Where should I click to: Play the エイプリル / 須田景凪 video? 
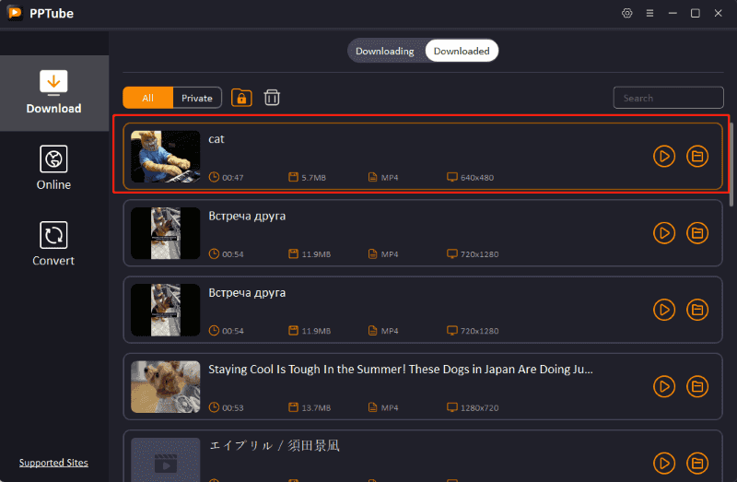664,464
